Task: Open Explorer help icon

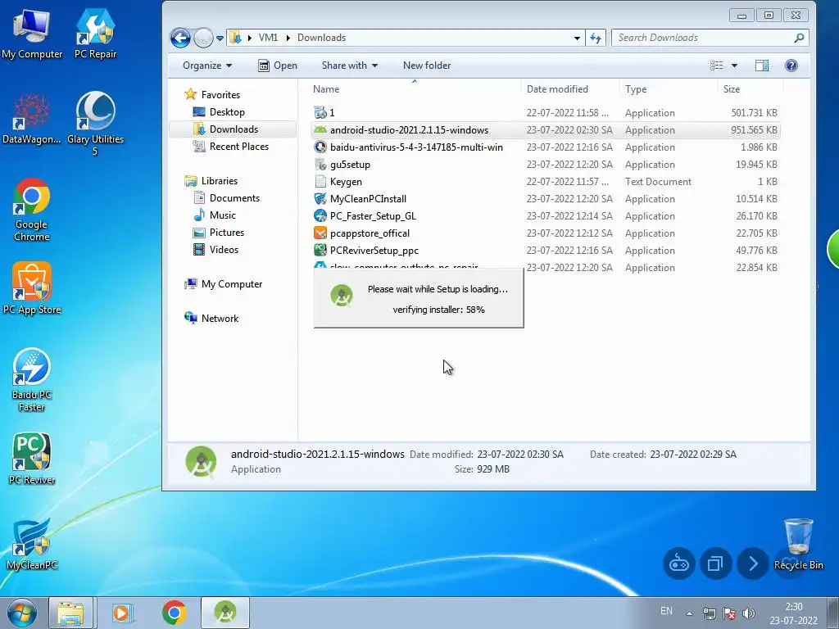Action: click(791, 66)
